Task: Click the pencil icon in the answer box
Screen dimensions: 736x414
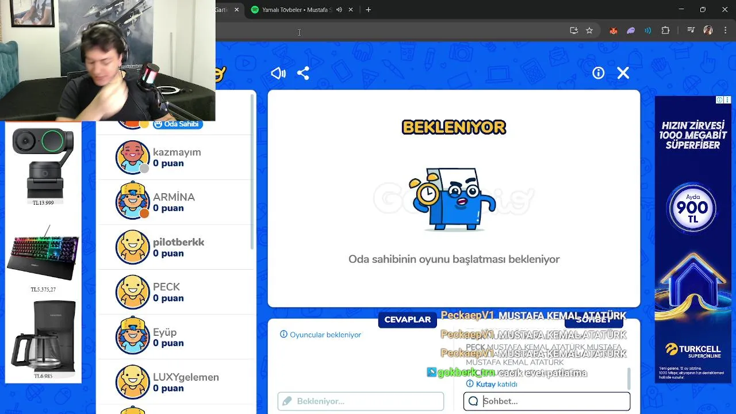Action: tap(287, 401)
